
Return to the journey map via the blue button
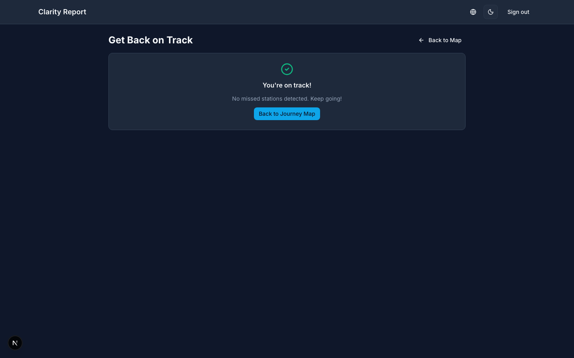pos(287,114)
